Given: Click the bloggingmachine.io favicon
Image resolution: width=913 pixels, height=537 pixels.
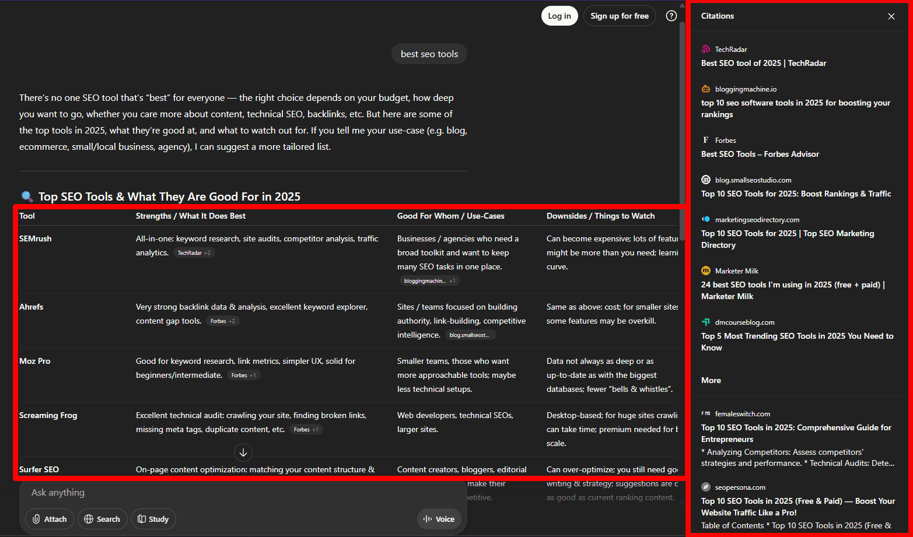Looking at the screenshot, I should tap(706, 89).
